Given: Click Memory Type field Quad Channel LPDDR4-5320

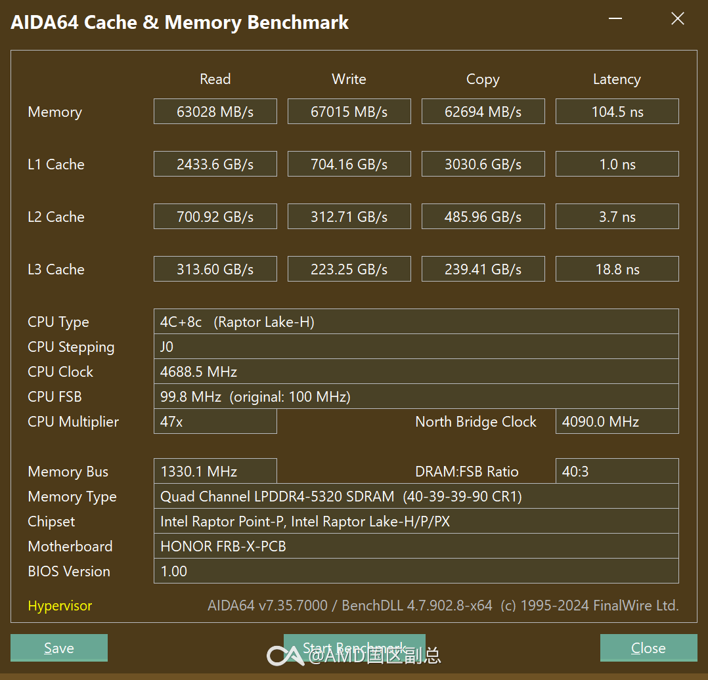Looking at the screenshot, I should (416, 496).
